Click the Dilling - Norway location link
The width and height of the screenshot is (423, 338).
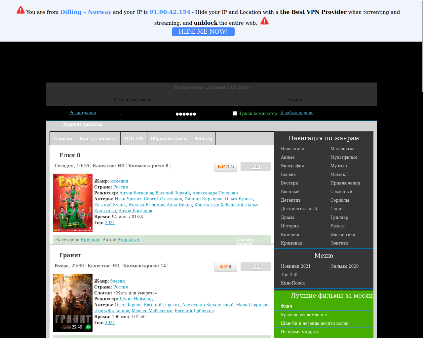(x=86, y=12)
